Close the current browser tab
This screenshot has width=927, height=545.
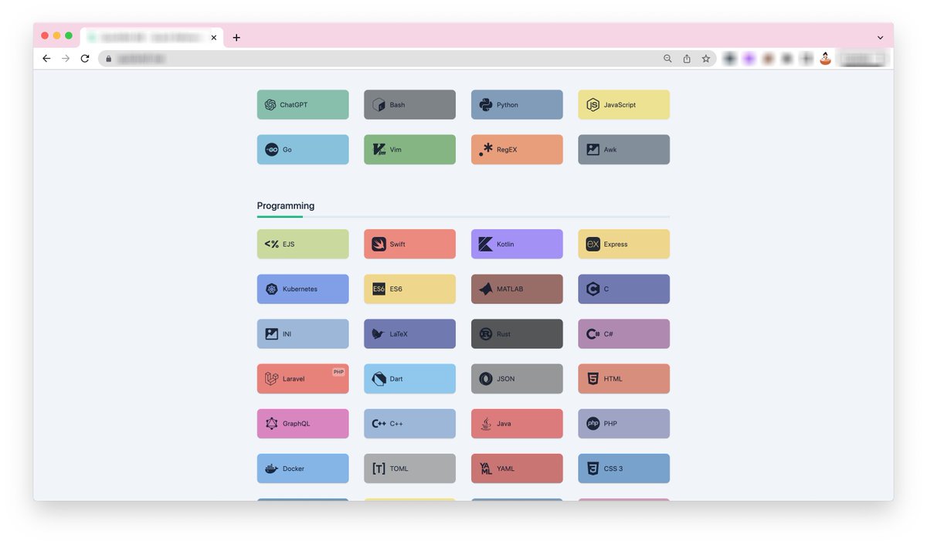(214, 38)
